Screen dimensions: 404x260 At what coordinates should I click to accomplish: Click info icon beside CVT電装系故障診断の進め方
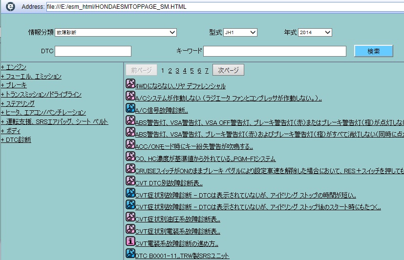pyautogui.click(x=130, y=241)
